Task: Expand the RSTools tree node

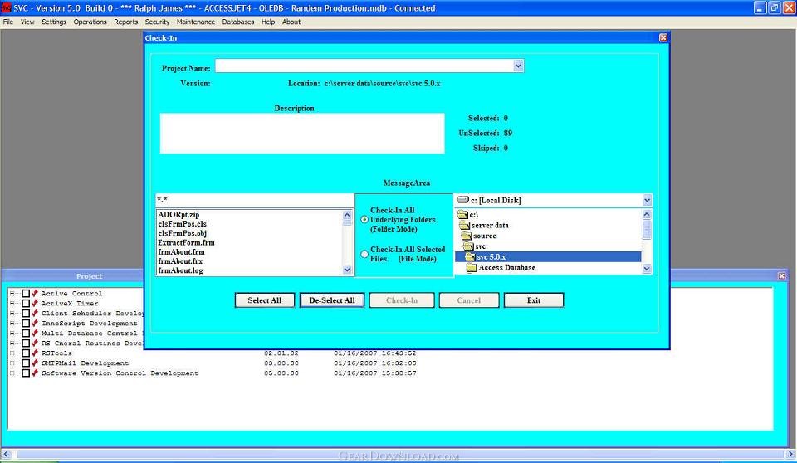Action: click(12, 353)
